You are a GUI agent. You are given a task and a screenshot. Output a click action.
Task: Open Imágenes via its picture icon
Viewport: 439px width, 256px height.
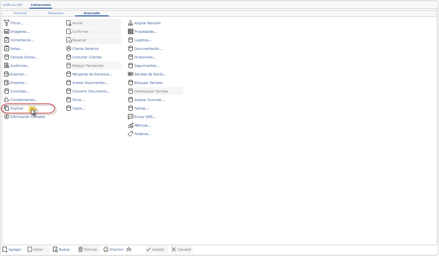tap(7, 32)
